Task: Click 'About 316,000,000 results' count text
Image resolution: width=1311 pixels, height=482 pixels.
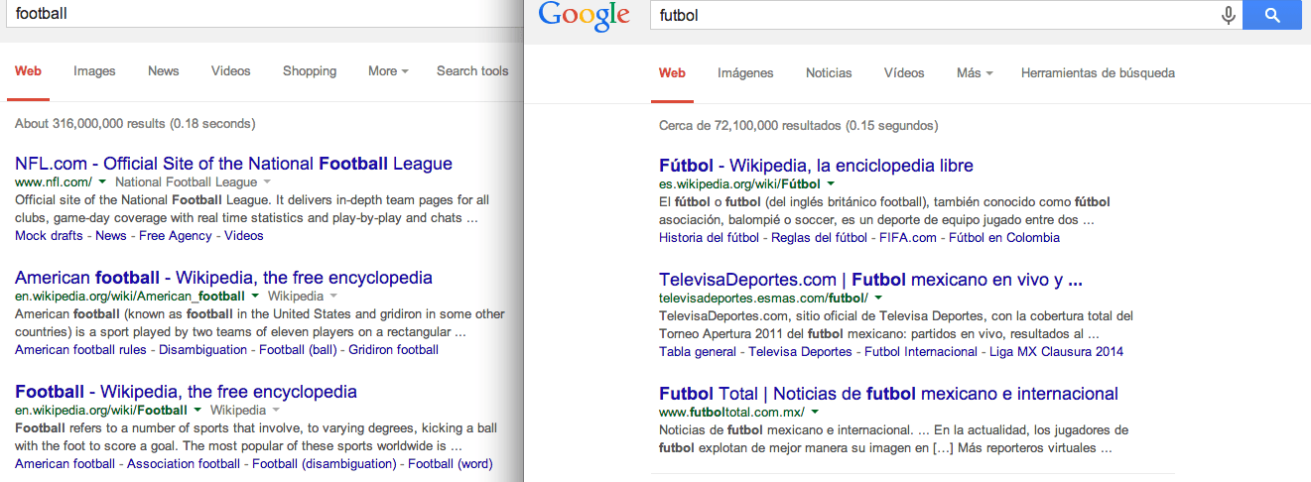Action: tap(135, 124)
